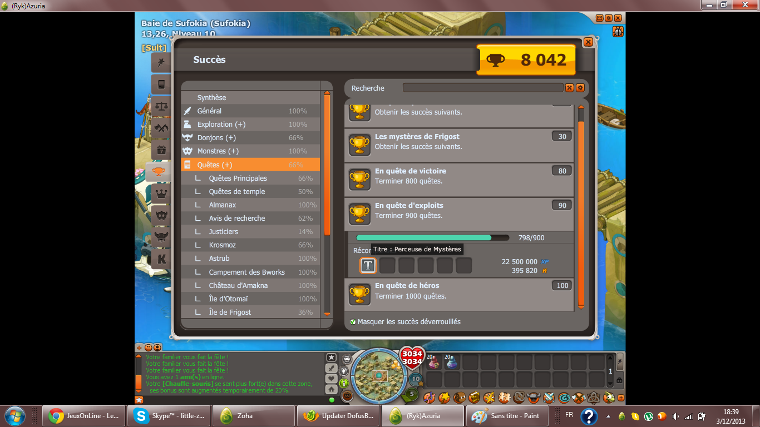Expand the Monstres (+) category
Viewport: 760px width, 427px height.
point(250,151)
